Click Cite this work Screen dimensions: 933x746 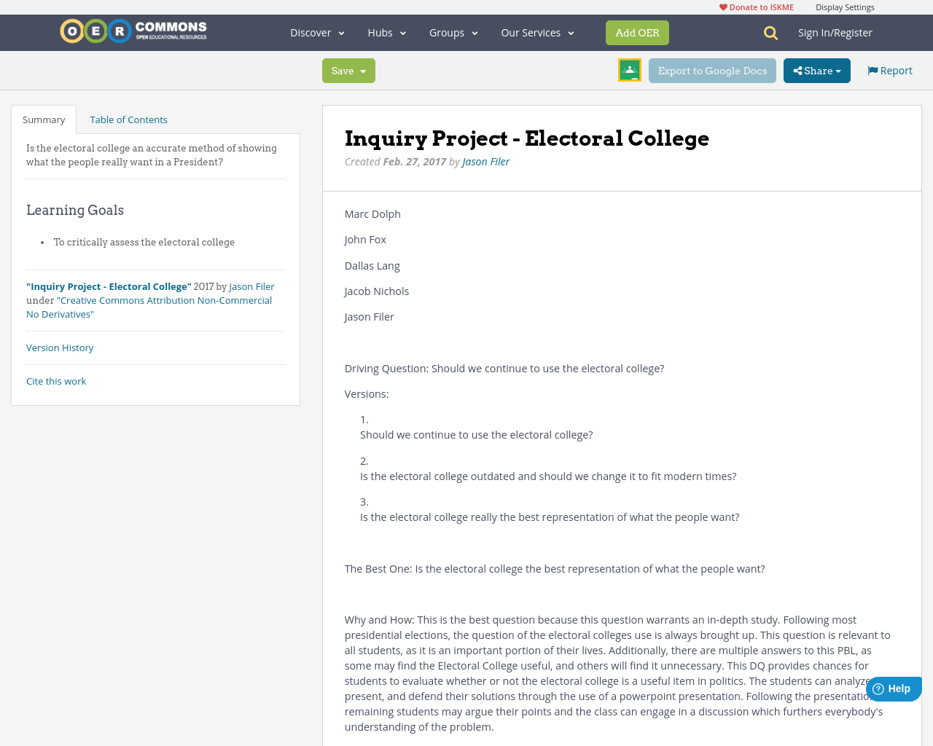pyautogui.click(x=56, y=380)
